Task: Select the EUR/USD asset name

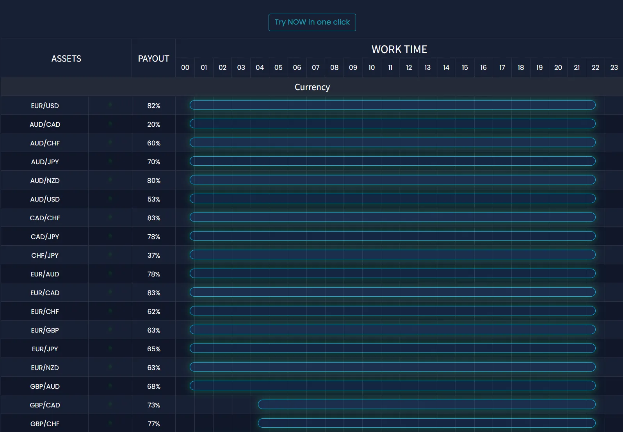Action: pos(45,106)
